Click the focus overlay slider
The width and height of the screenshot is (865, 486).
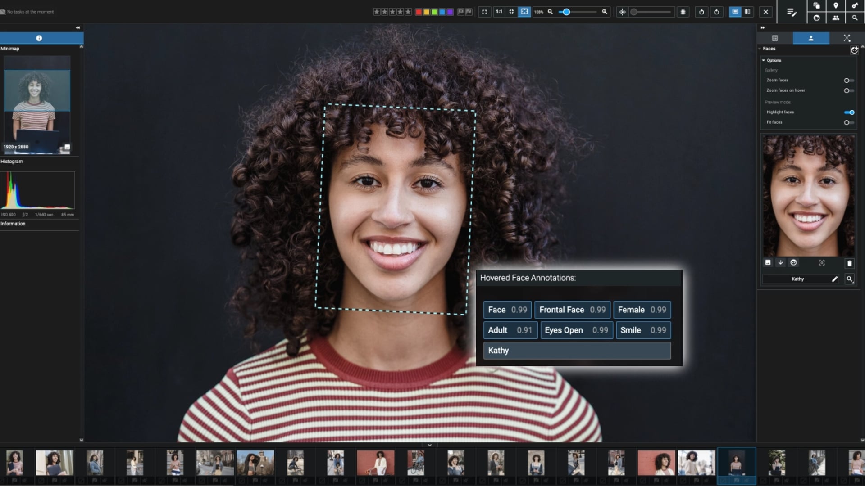(651, 12)
